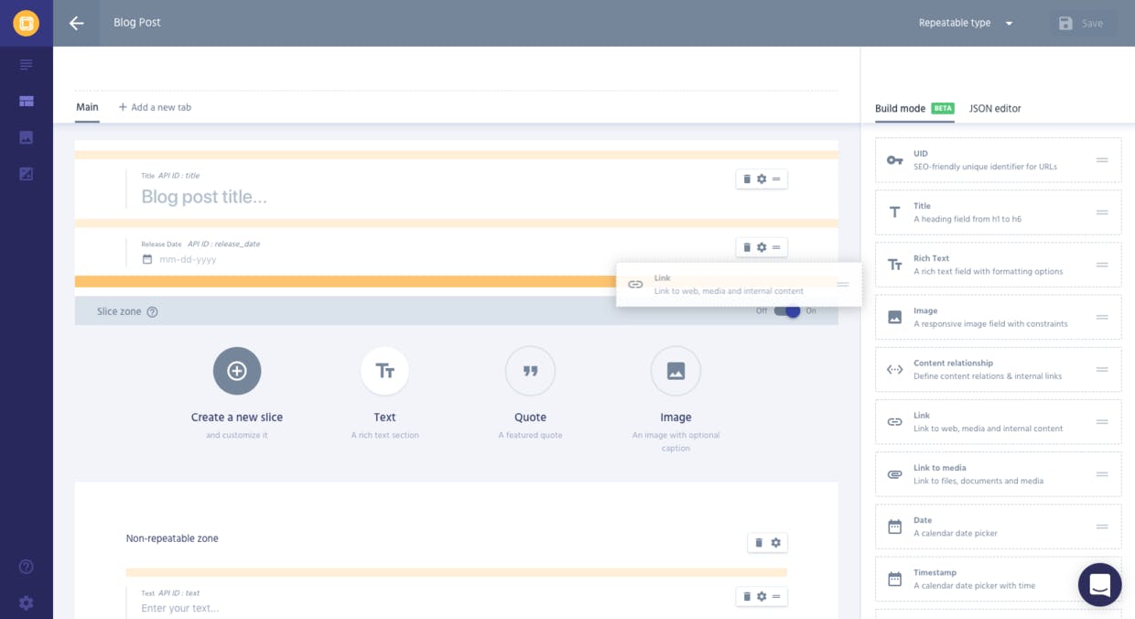
Task: Click the Enter your text field
Action: coord(180,609)
